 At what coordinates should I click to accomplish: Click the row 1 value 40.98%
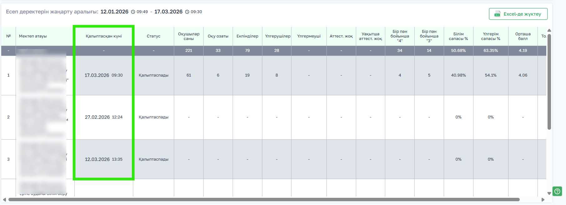[458, 75]
